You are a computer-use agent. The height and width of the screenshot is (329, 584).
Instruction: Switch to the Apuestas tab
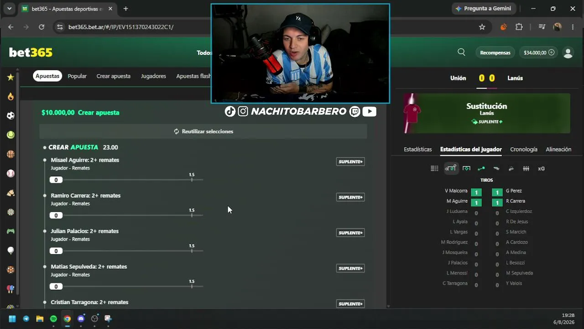point(47,76)
